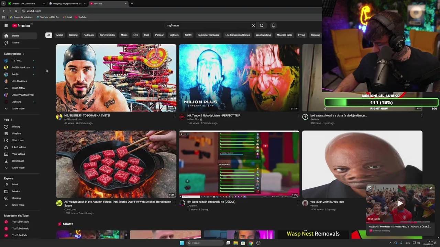The height and width of the screenshot is (247, 440).
Task: Open options menu for Byl jsem nazván cheatrem video
Action: [x=298, y=202]
